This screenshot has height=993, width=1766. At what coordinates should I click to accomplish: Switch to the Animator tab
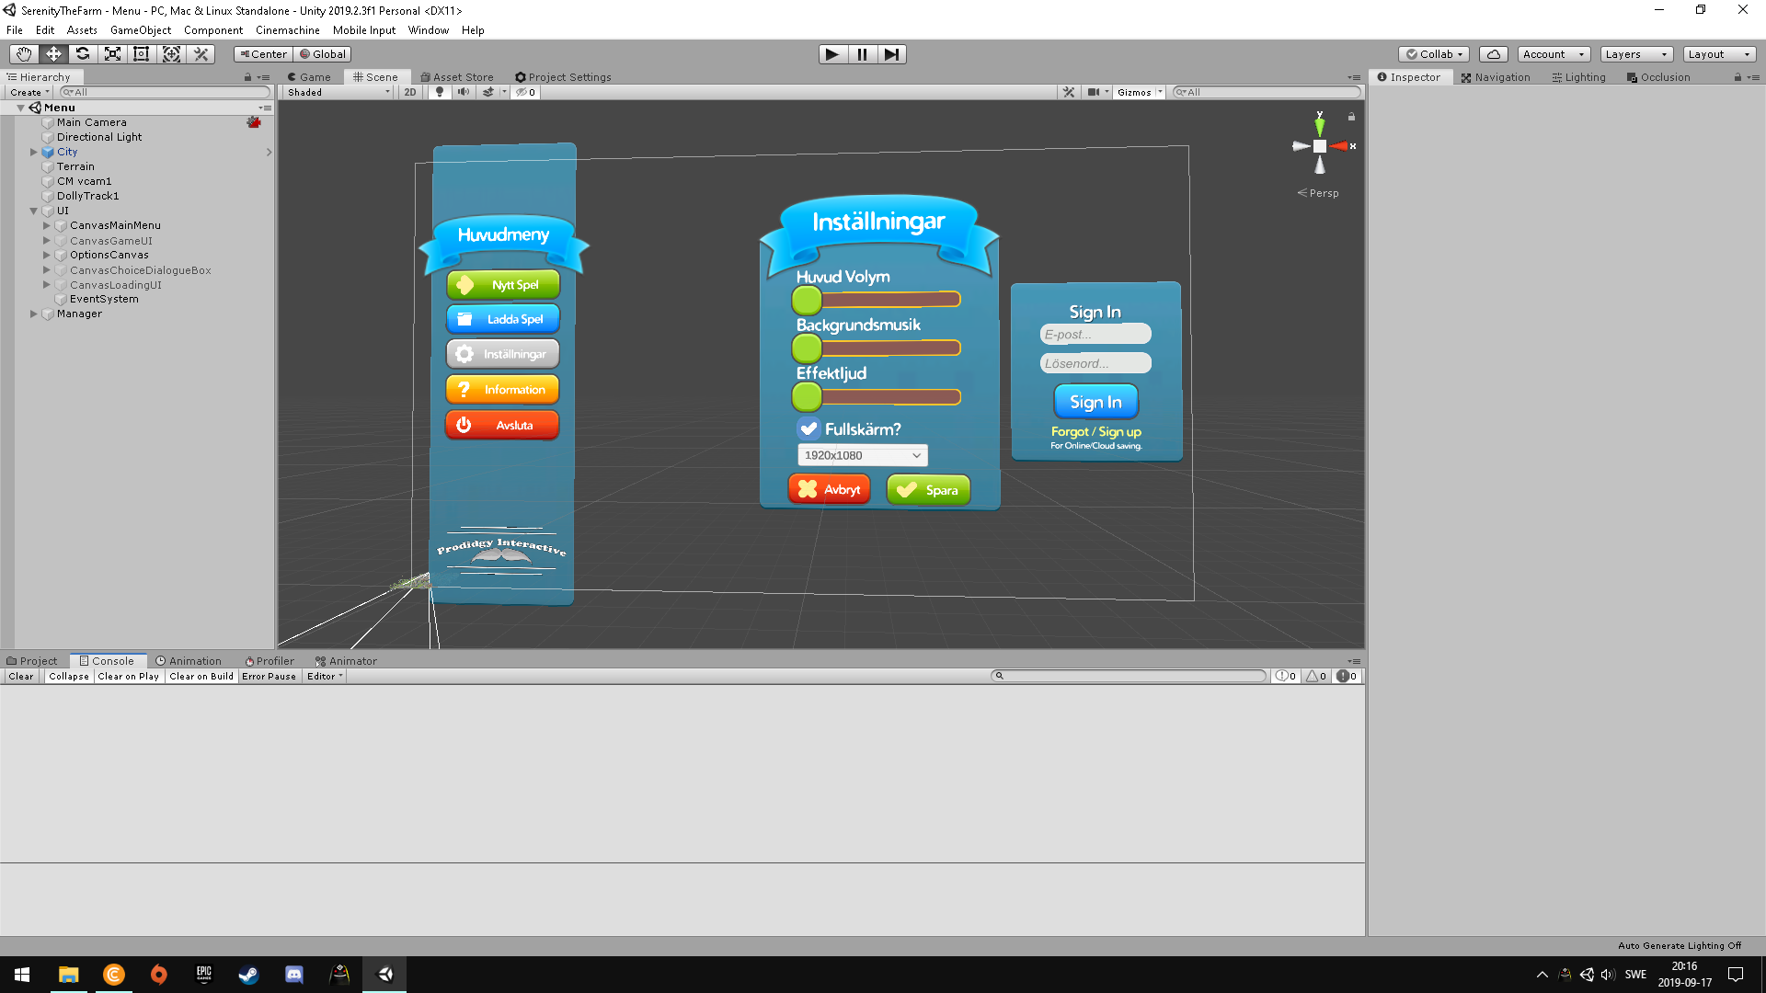[x=346, y=661]
